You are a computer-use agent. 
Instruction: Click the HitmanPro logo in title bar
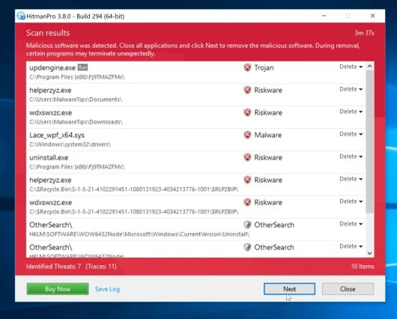[x=21, y=16]
